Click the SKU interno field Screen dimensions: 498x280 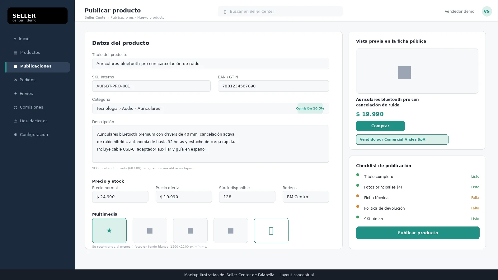[x=151, y=86]
